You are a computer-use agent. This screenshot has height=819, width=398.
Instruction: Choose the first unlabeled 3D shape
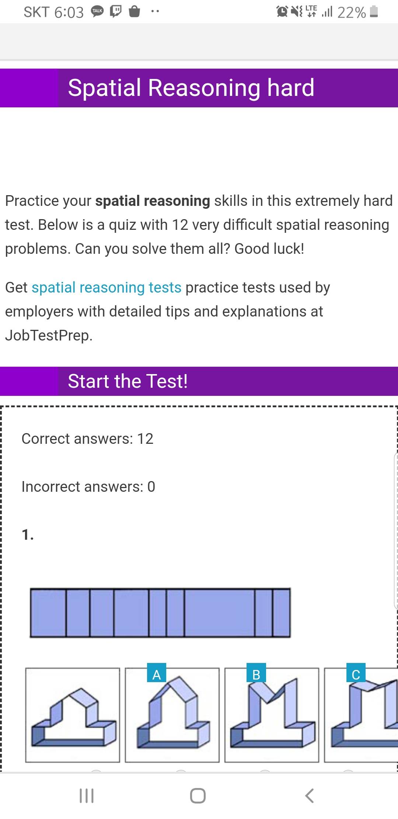click(x=73, y=715)
